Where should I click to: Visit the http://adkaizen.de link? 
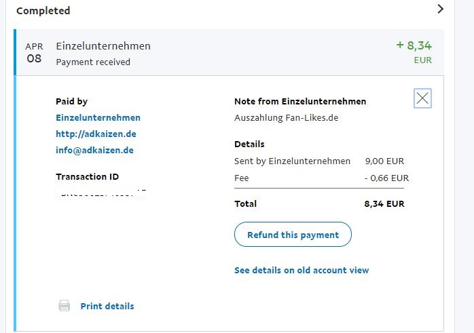(96, 134)
